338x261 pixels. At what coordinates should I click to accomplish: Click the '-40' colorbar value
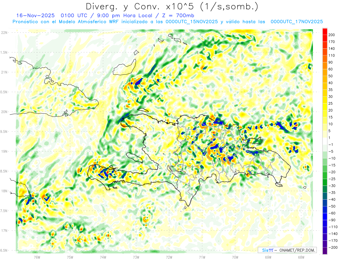point(332,200)
